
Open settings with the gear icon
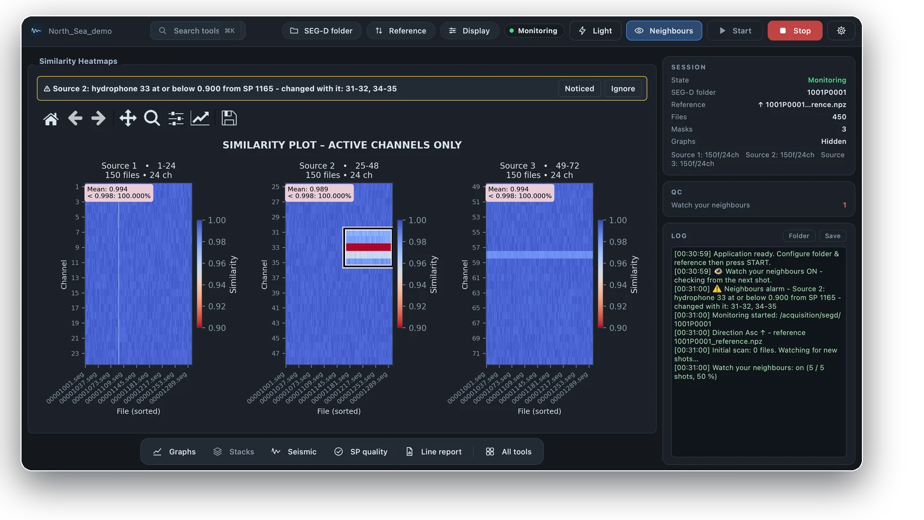click(841, 31)
